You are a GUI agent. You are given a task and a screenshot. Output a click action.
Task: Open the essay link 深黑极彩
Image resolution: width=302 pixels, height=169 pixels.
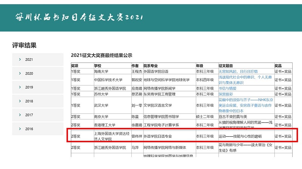(x=226, y=94)
